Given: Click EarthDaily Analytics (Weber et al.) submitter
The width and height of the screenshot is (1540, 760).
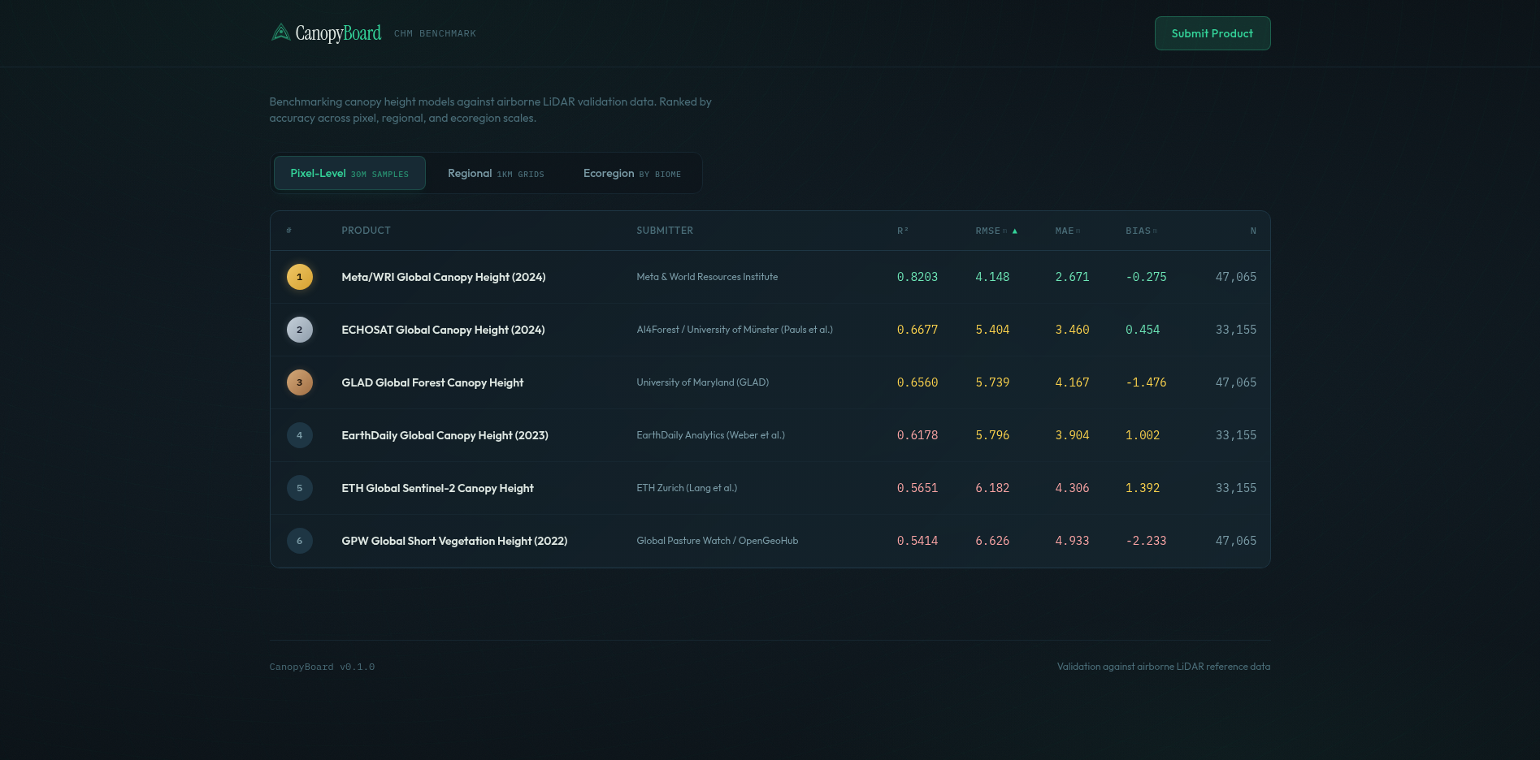Looking at the screenshot, I should 711,435.
